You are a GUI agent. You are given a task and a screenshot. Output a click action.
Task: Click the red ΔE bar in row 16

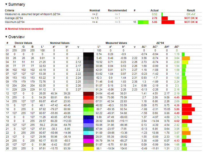click(188, 109)
